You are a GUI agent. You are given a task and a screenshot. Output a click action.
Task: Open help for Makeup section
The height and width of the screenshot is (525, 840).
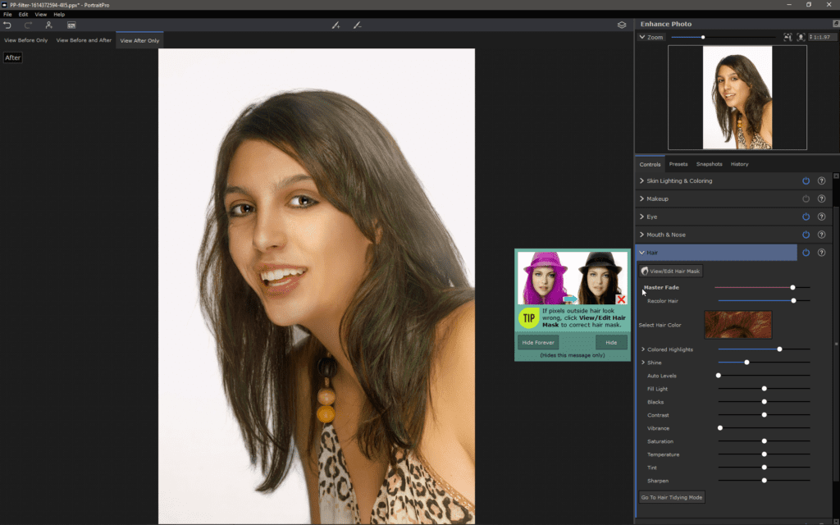[821, 199]
